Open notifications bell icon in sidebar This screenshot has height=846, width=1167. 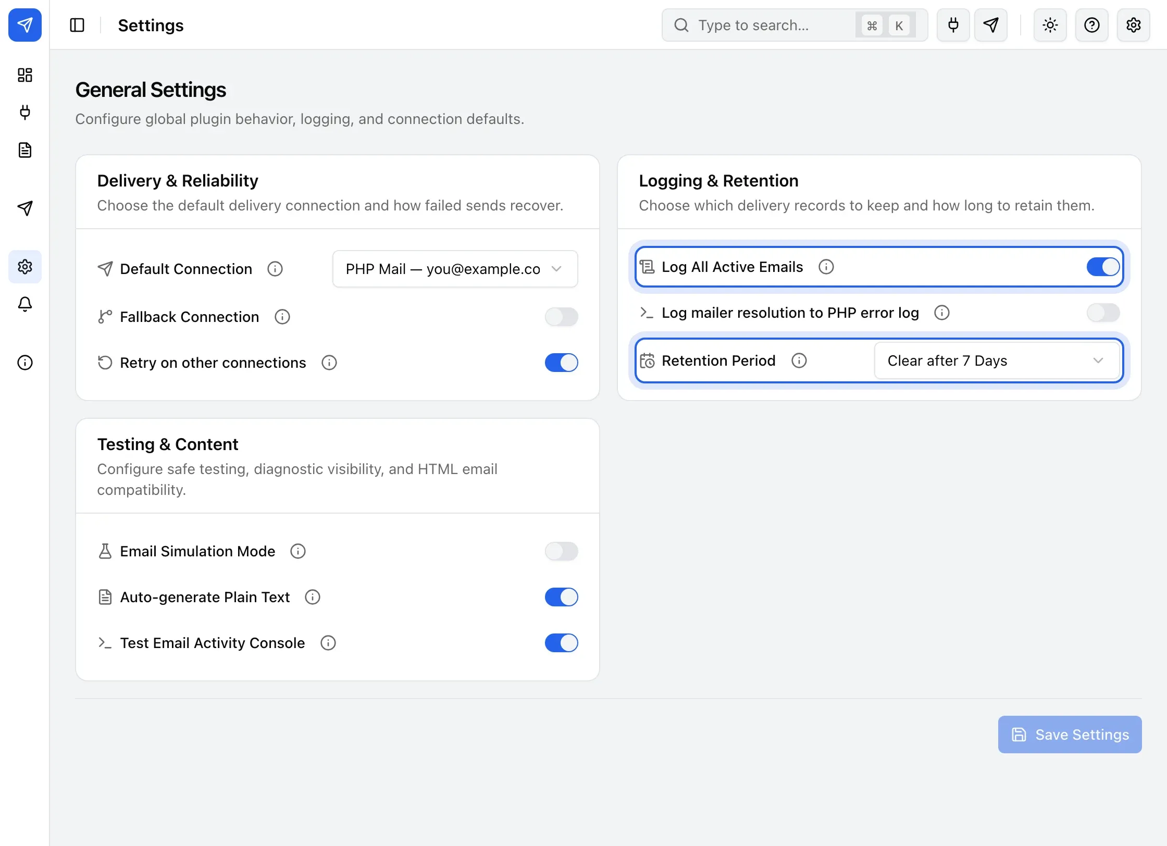(25, 304)
